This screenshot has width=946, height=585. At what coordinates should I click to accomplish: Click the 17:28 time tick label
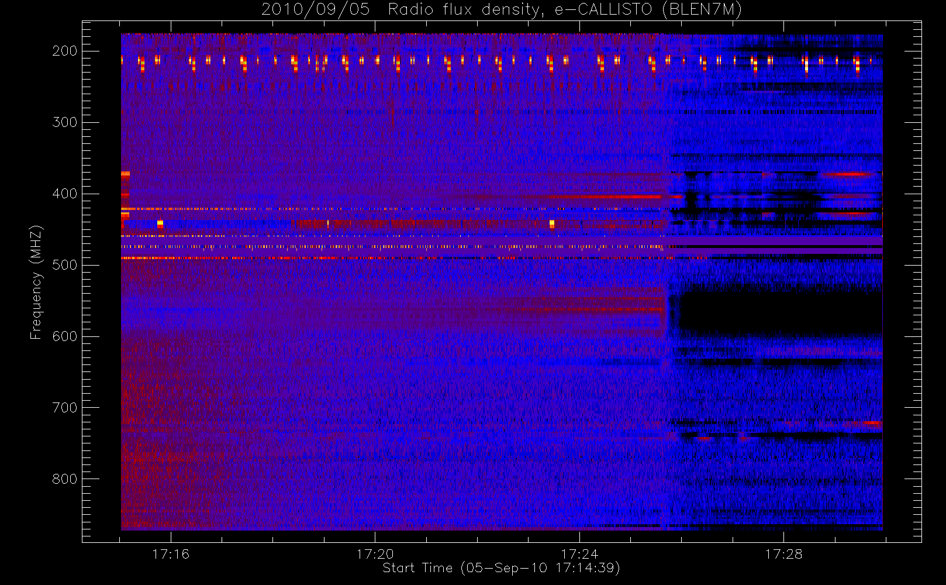coord(783,554)
